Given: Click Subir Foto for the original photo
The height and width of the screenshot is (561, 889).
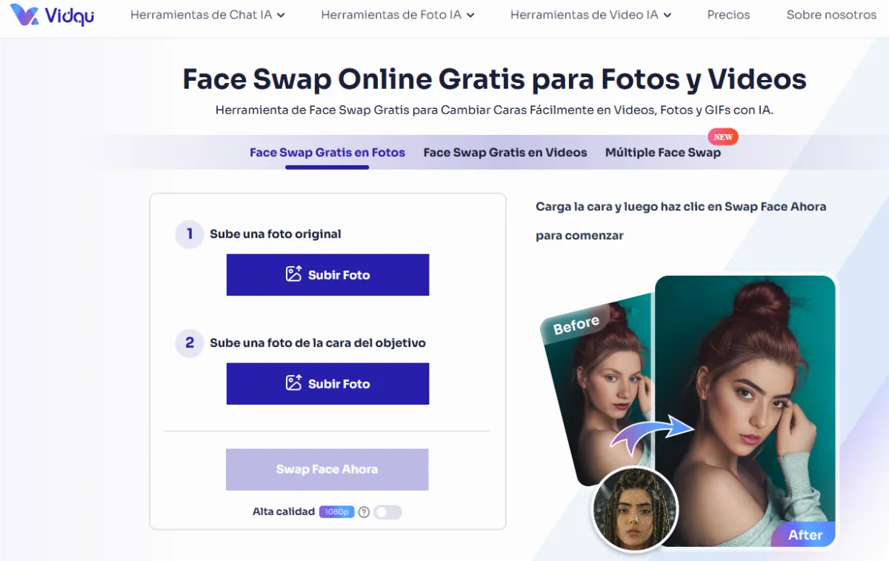Looking at the screenshot, I should [327, 275].
